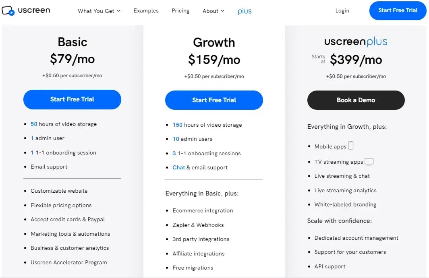The height and width of the screenshot is (278, 429).
Task: Click Start Free Trial in the header
Action: [x=398, y=10]
